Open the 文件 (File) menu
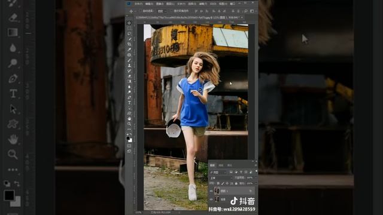 click(x=138, y=4)
